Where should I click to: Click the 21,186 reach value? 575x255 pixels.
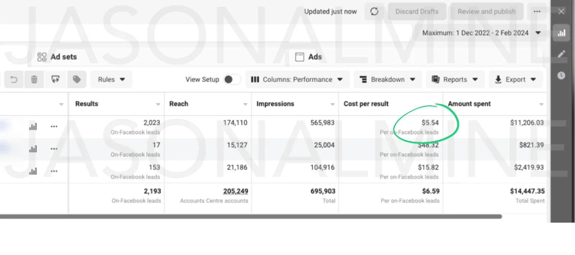(x=237, y=167)
